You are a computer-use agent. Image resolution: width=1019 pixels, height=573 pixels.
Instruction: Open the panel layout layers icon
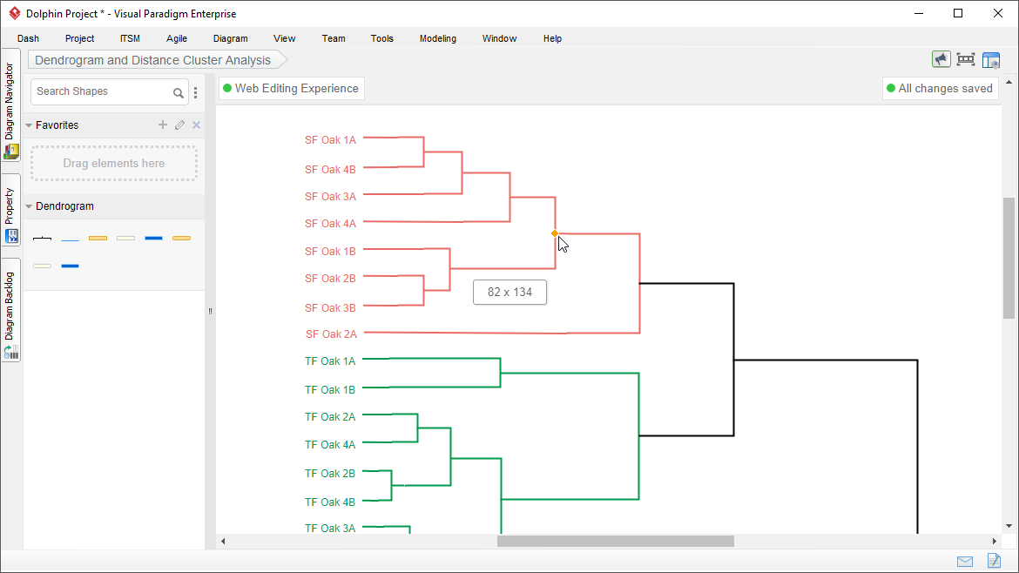point(991,60)
